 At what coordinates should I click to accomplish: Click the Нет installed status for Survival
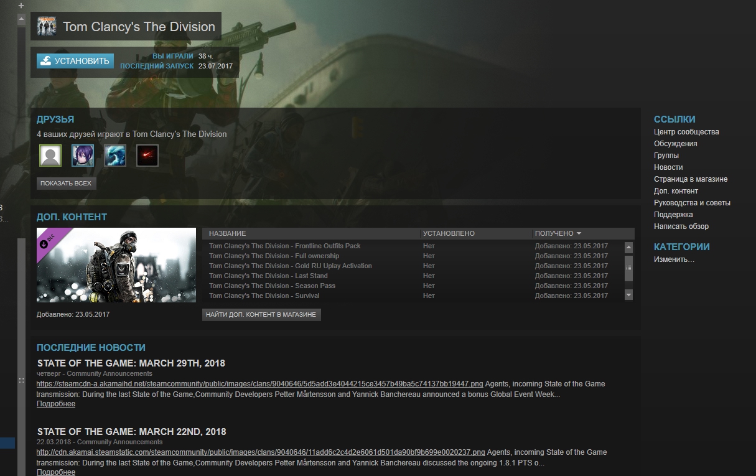(429, 296)
